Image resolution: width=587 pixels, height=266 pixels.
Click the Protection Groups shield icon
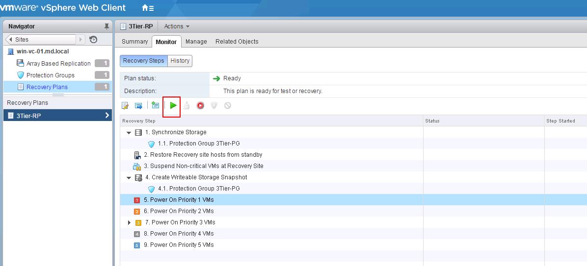(20, 75)
